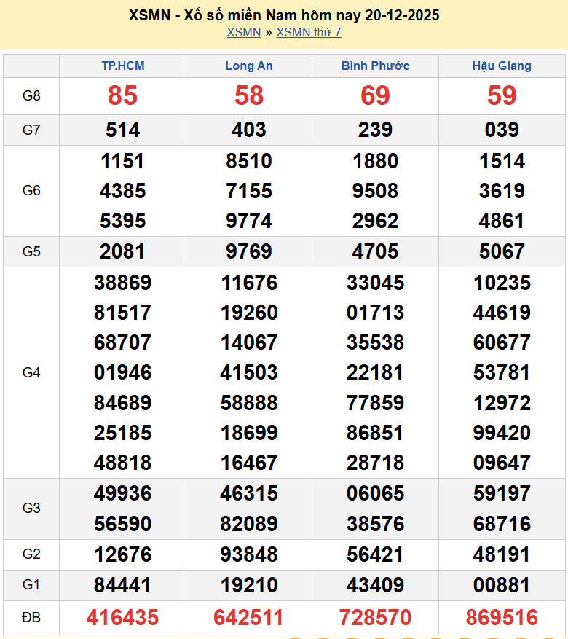Select TP.HCM G8 prize number 85

click(x=122, y=95)
